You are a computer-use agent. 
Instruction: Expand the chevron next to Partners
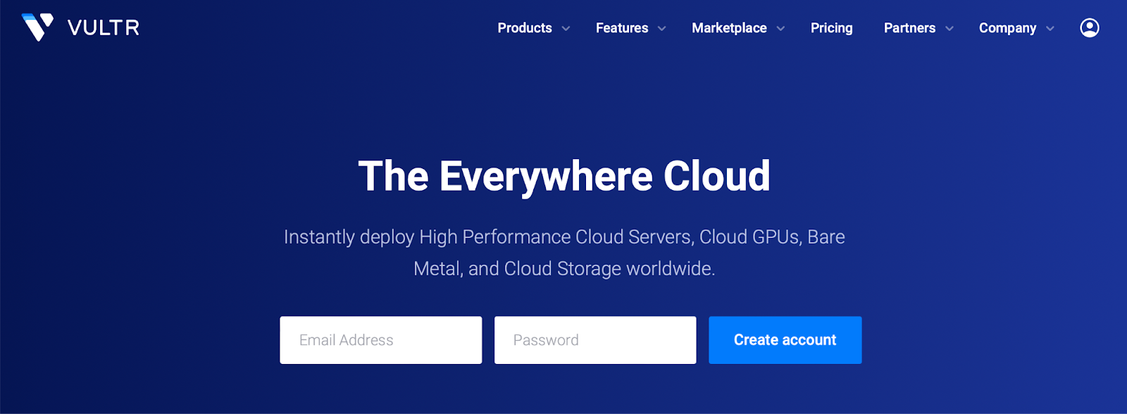click(949, 29)
